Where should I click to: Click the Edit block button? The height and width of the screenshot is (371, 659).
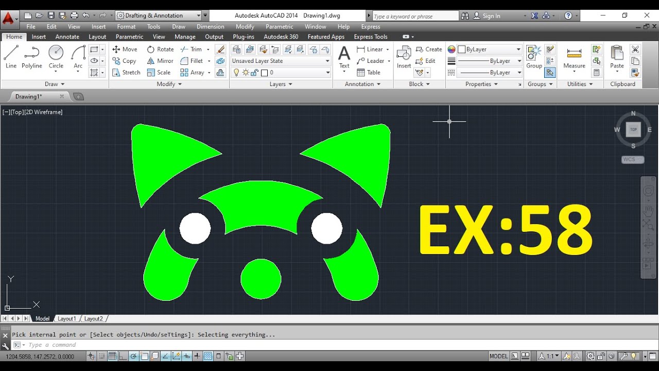(426, 61)
